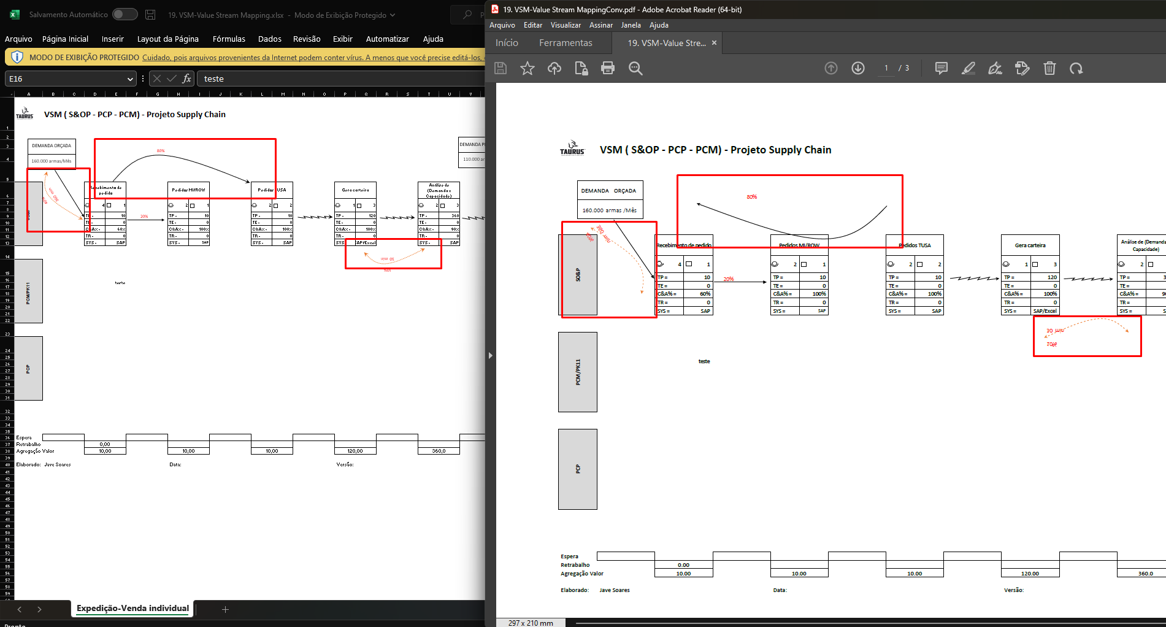This screenshot has width=1166, height=627.
Task: Rotate the page with rotate icon
Action: pyautogui.click(x=1076, y=68)
